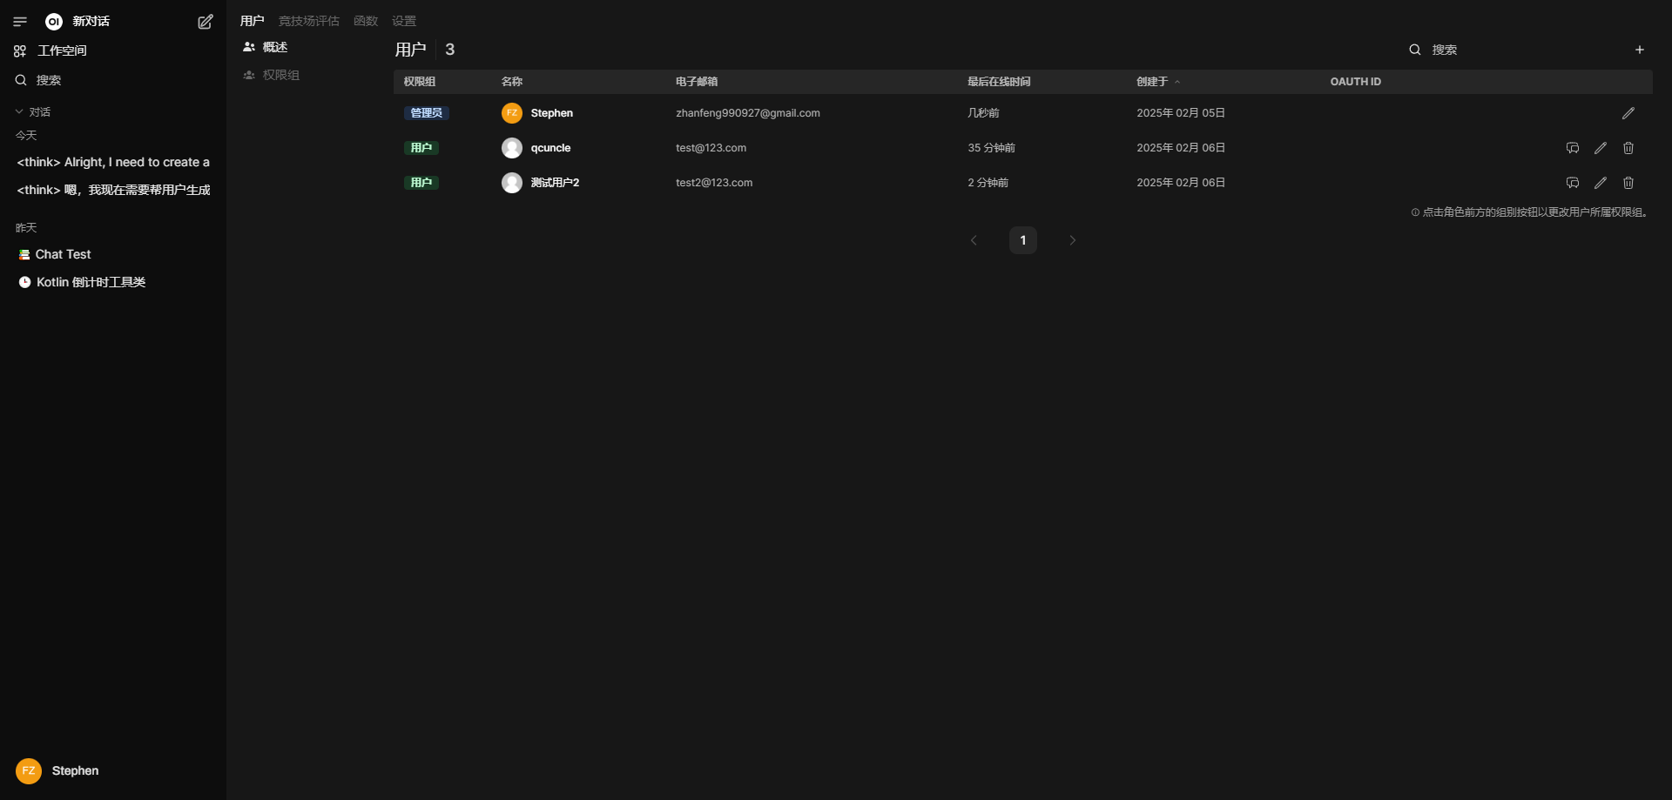
Task: Collapse the sidebar with the hamburger icon
Action: tap(20, 22)
